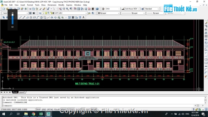Toggle the layer lightbulb on/off icon
This screenshot has height=117, width=208.
click(x=44, y=13)
